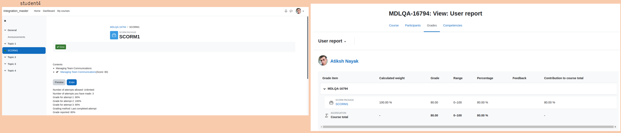Click the vertical scrollbar of SCORM page

[308, 48]
